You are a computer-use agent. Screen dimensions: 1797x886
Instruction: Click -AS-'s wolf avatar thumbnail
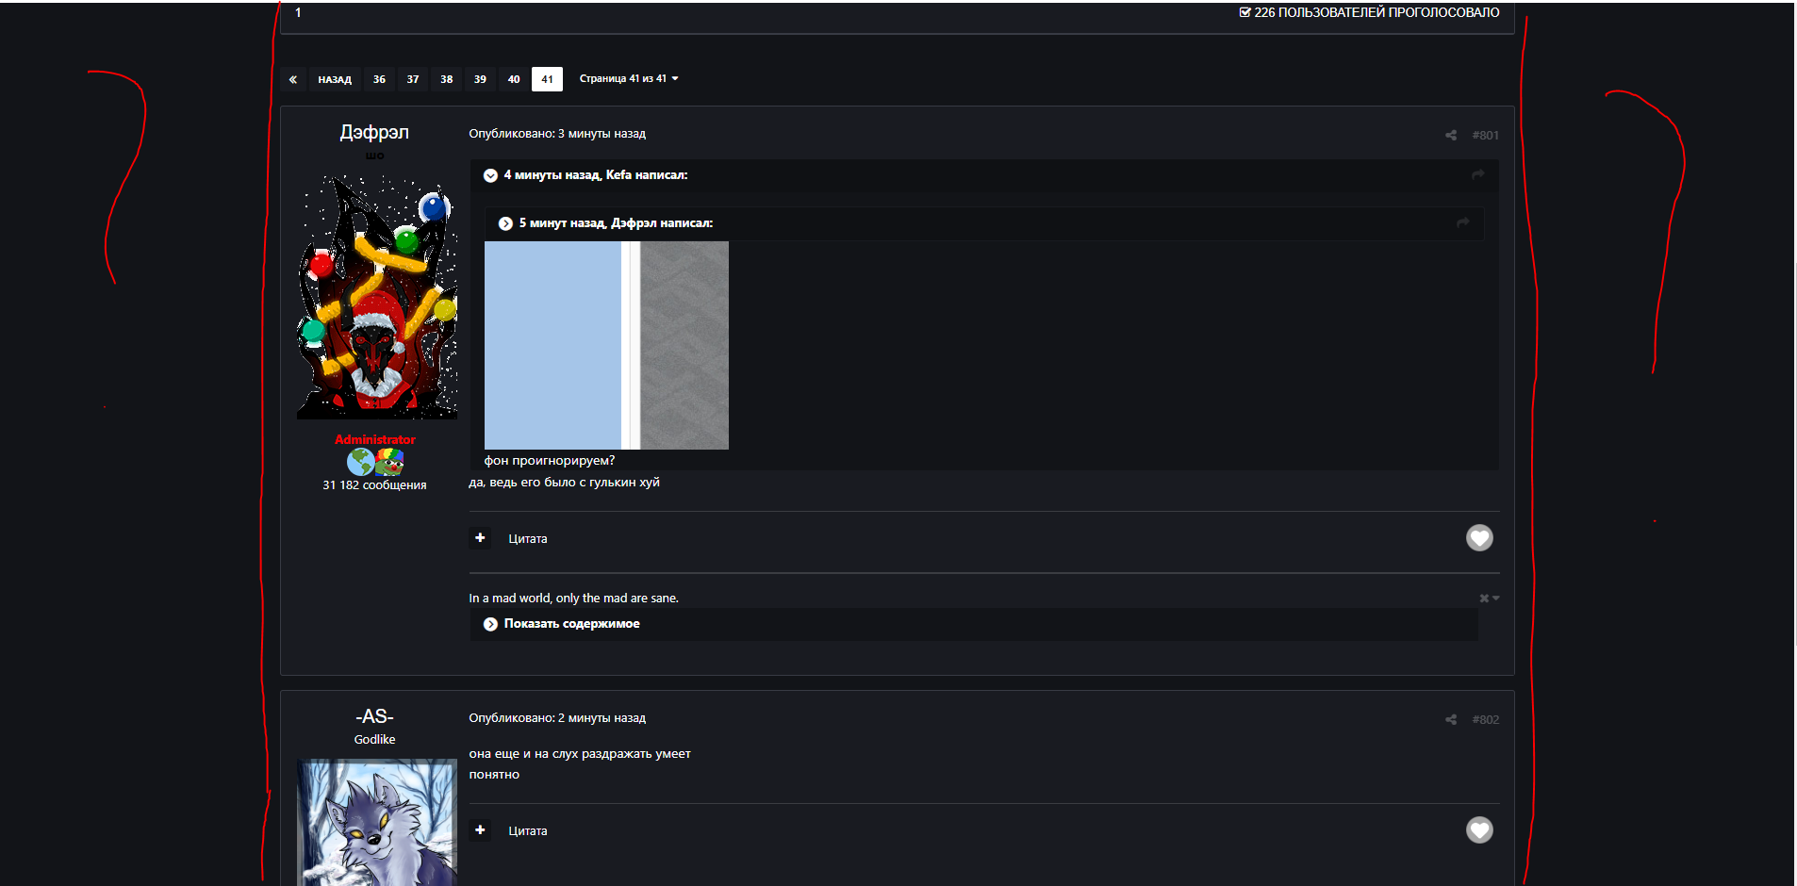coord(376,829)
